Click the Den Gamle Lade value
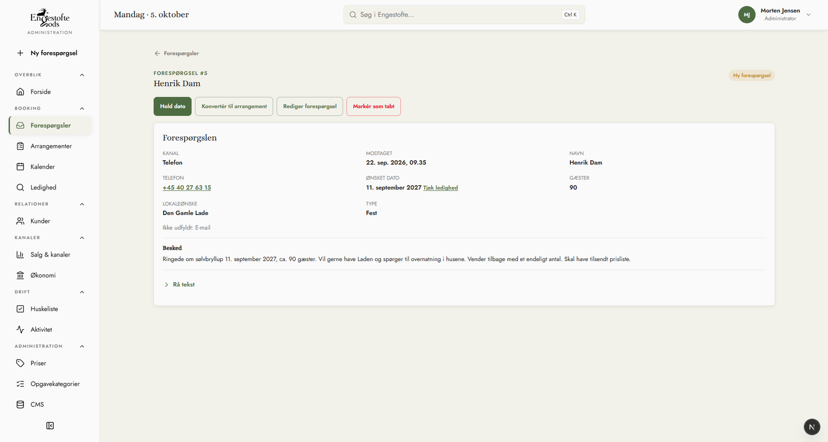828x442 pixels. pos(185,213)
